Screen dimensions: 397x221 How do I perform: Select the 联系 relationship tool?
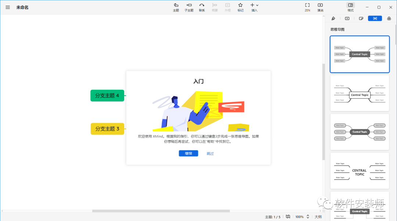pos(202,7)
